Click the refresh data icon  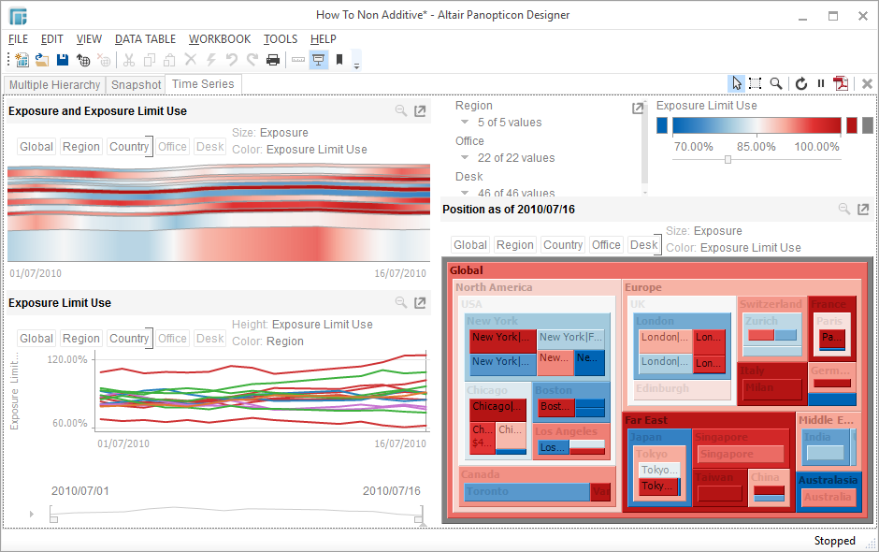coord(801,84)
